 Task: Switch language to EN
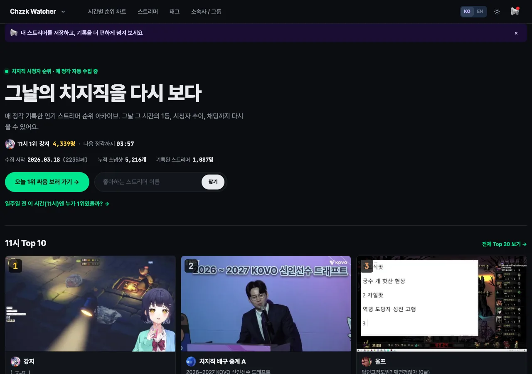click(x=480, y=12)
